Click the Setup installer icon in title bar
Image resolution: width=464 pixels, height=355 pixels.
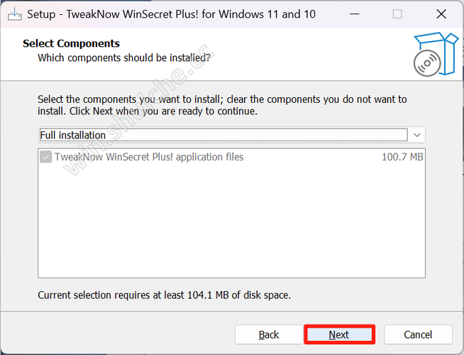click(13, 14)
